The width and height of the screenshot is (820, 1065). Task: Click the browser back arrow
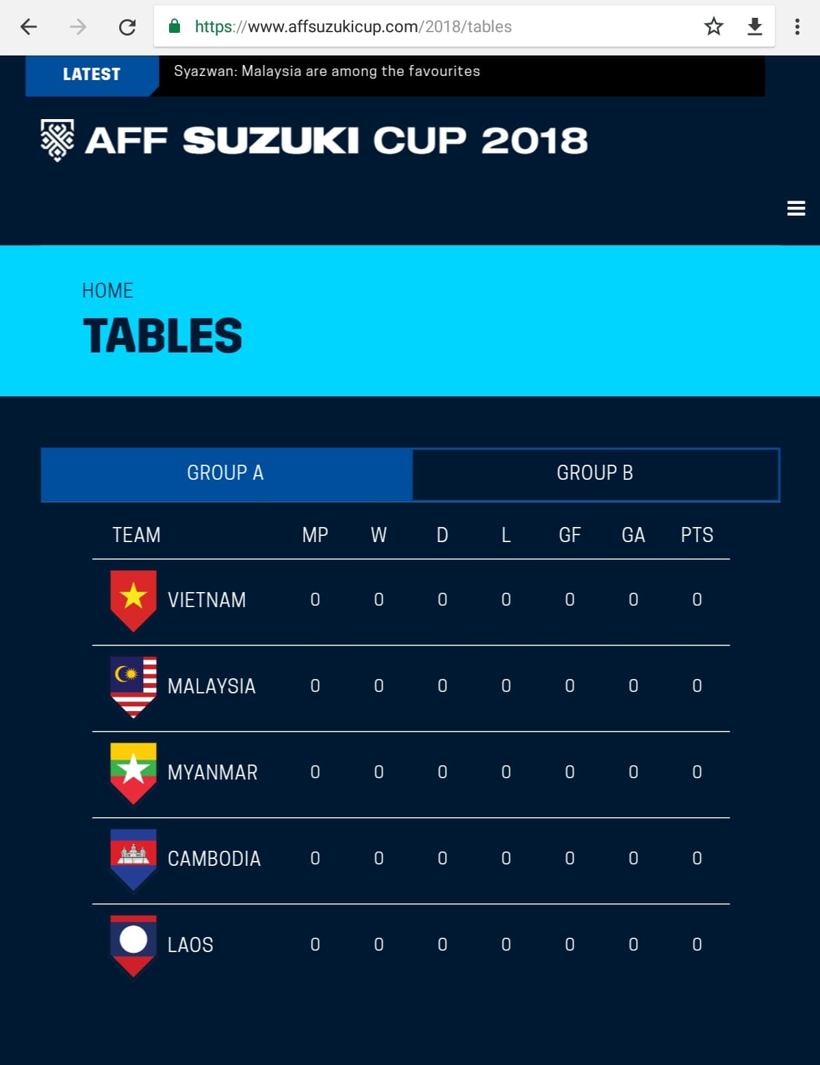[29, 27]
